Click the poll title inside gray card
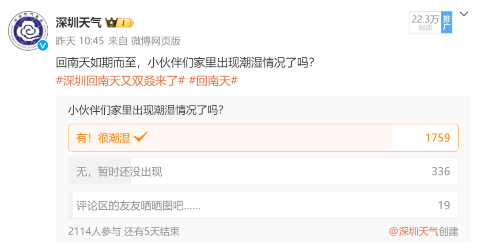Screen dimensions: 477x242 click(x=145, y=110)
